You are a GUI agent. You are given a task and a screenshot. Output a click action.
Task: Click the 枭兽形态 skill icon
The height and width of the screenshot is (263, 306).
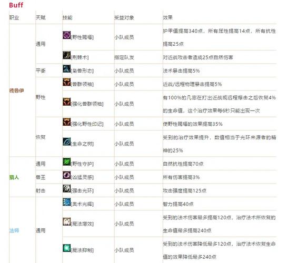[x=66, y=68]
